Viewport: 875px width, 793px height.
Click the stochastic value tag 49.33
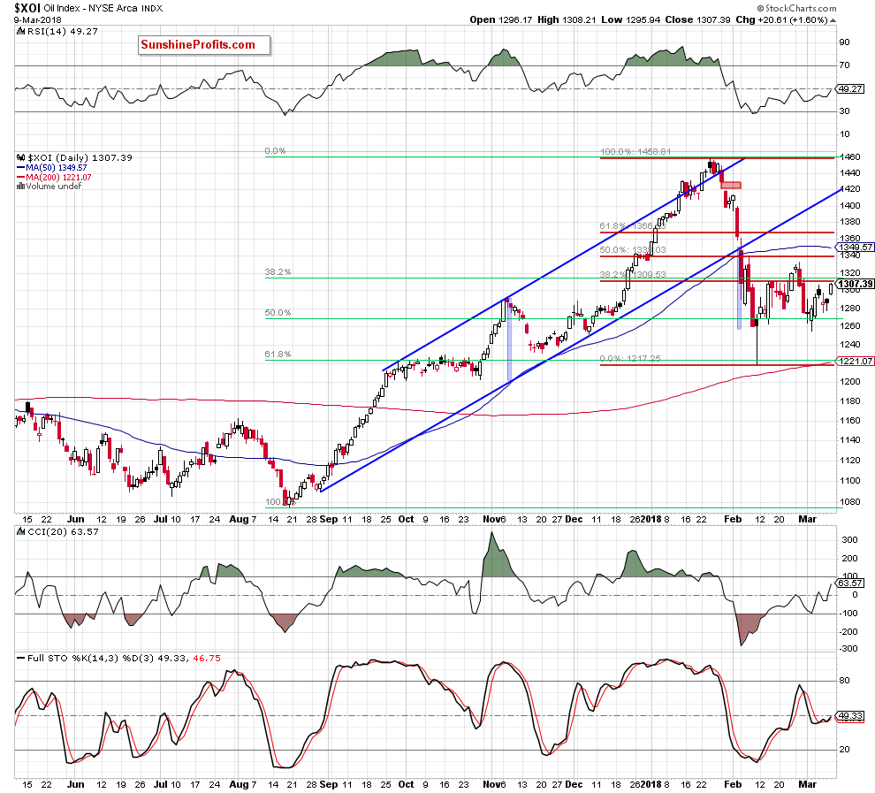click(850, 715)
